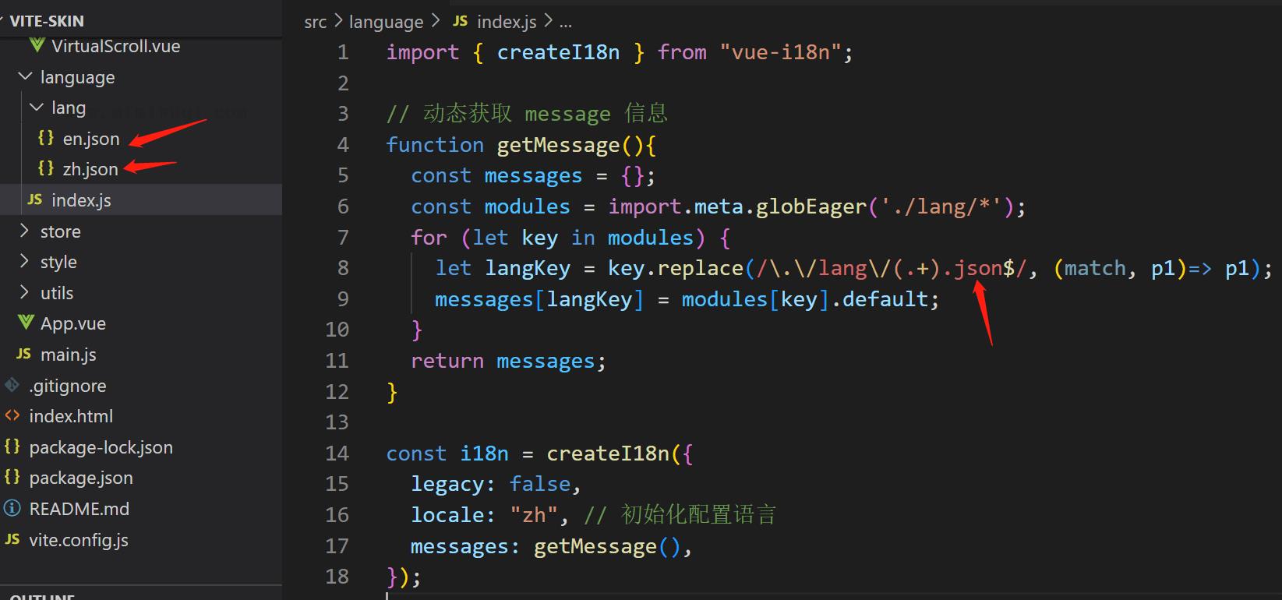Viewport: 1282px width, 600px height.
Task: Click line number 18 in gutter
Action: [337, 577]
